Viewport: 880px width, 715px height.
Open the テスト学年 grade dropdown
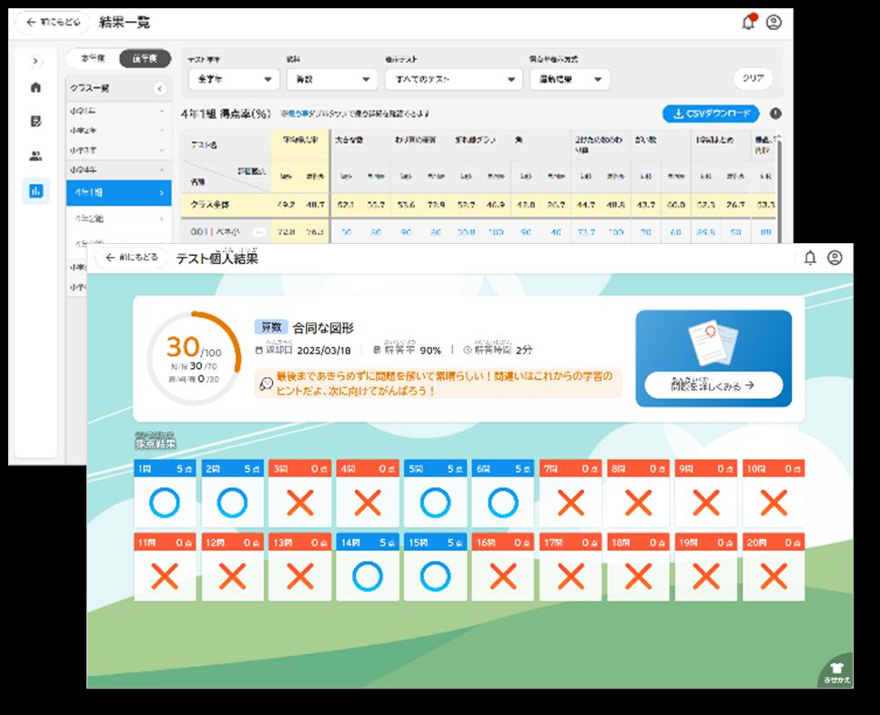click(x=233, y=79)
